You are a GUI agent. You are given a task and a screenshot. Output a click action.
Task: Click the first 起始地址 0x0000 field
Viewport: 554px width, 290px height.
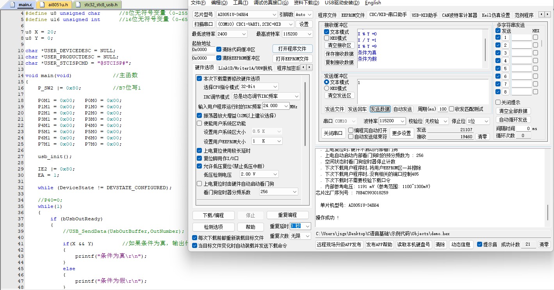coord(203,49)
